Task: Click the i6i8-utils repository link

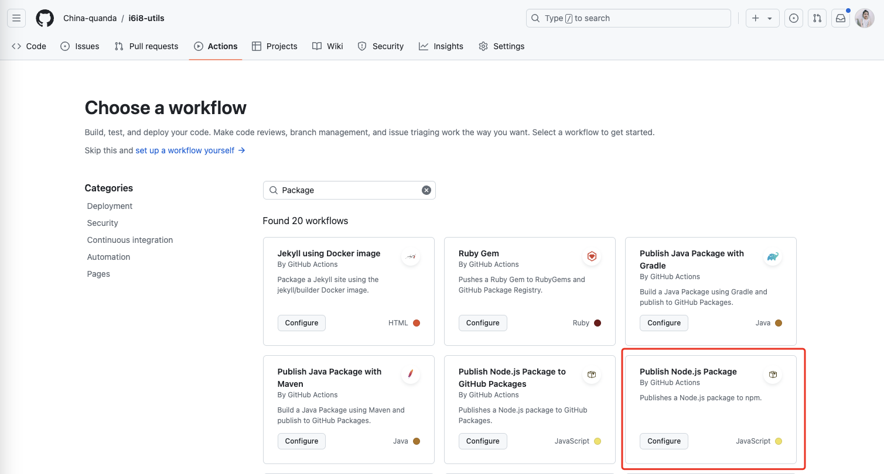Action: [146, 18]
